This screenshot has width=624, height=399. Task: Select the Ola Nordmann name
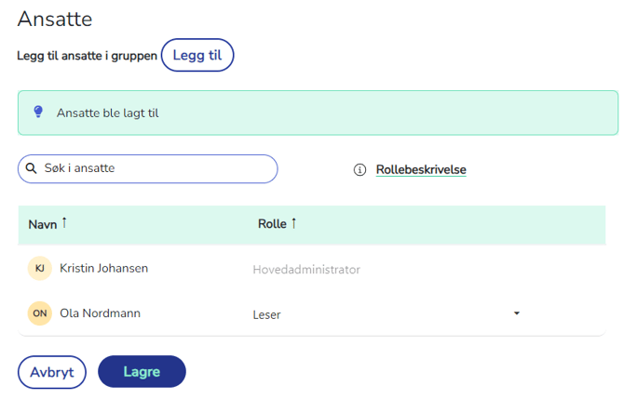(x=101, y=313)
